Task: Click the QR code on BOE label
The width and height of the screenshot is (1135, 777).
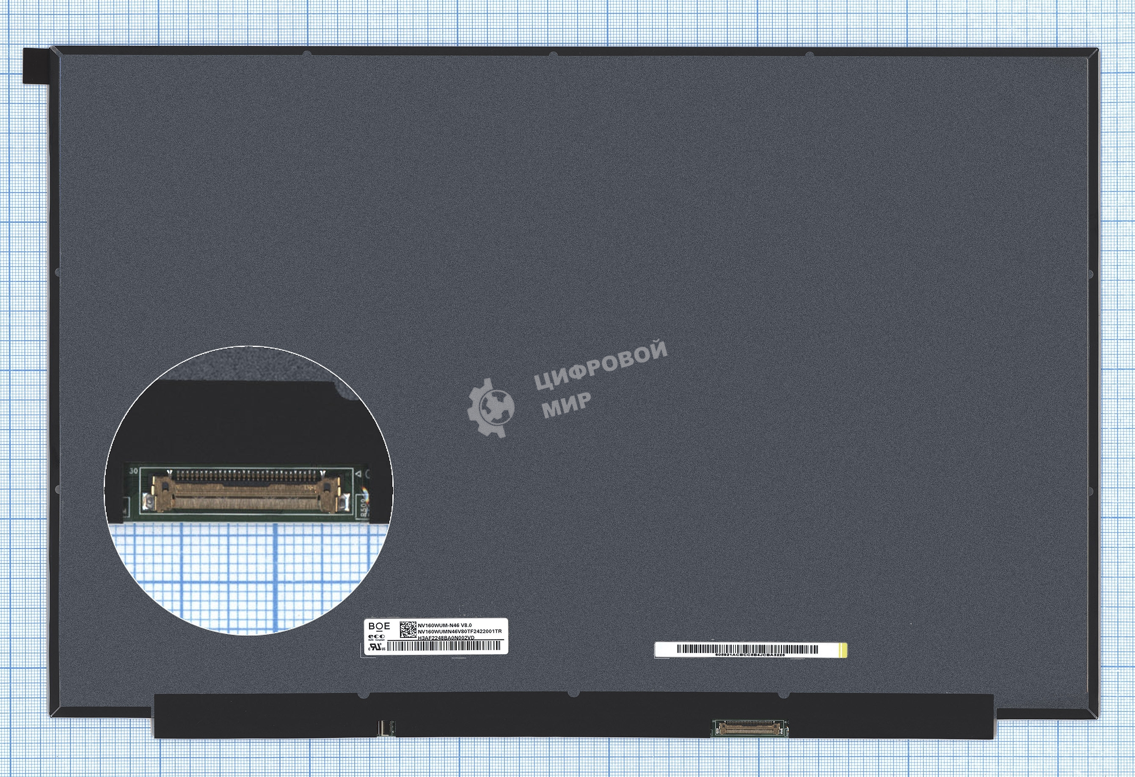Action: 408,630
